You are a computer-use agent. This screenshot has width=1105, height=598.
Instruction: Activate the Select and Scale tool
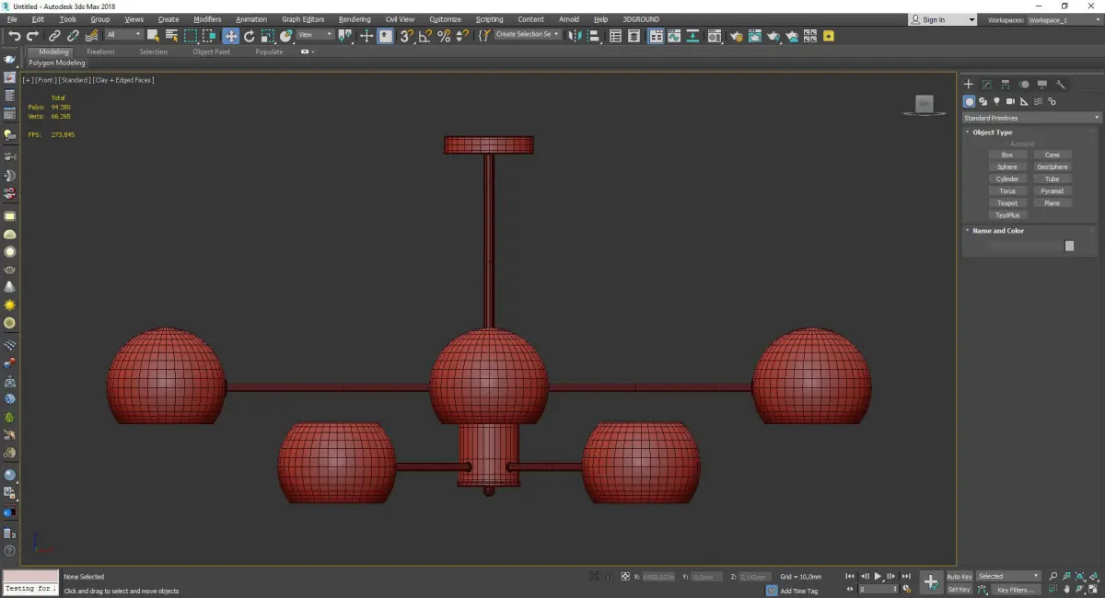tap(267, 36)
